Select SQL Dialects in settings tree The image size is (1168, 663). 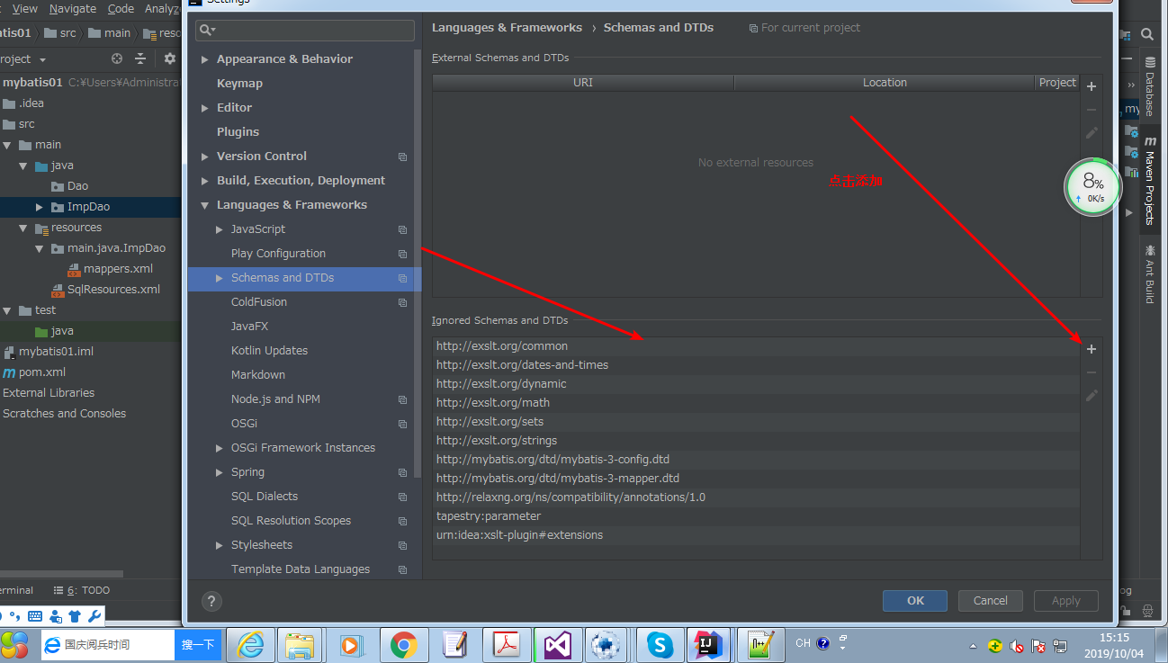pyautogui.click(x=265, y=497)
